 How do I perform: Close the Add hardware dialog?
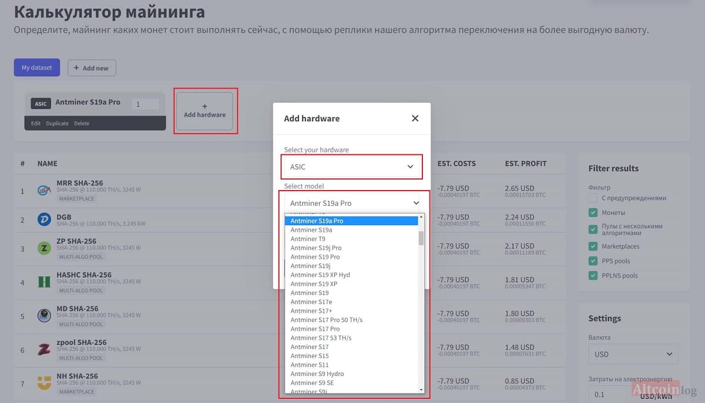[415, 118]
